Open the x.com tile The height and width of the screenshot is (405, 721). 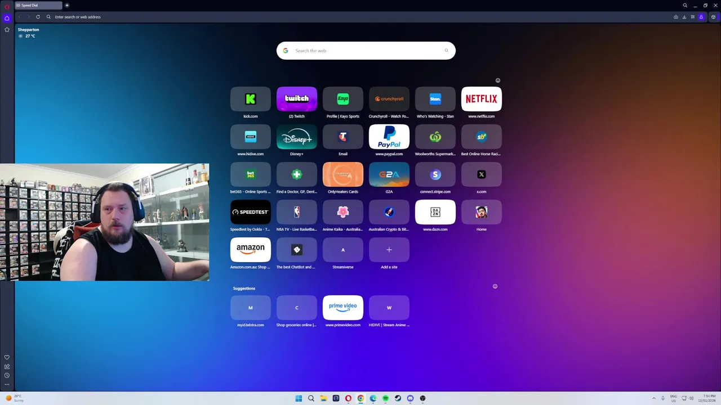[x=482, y=174]
